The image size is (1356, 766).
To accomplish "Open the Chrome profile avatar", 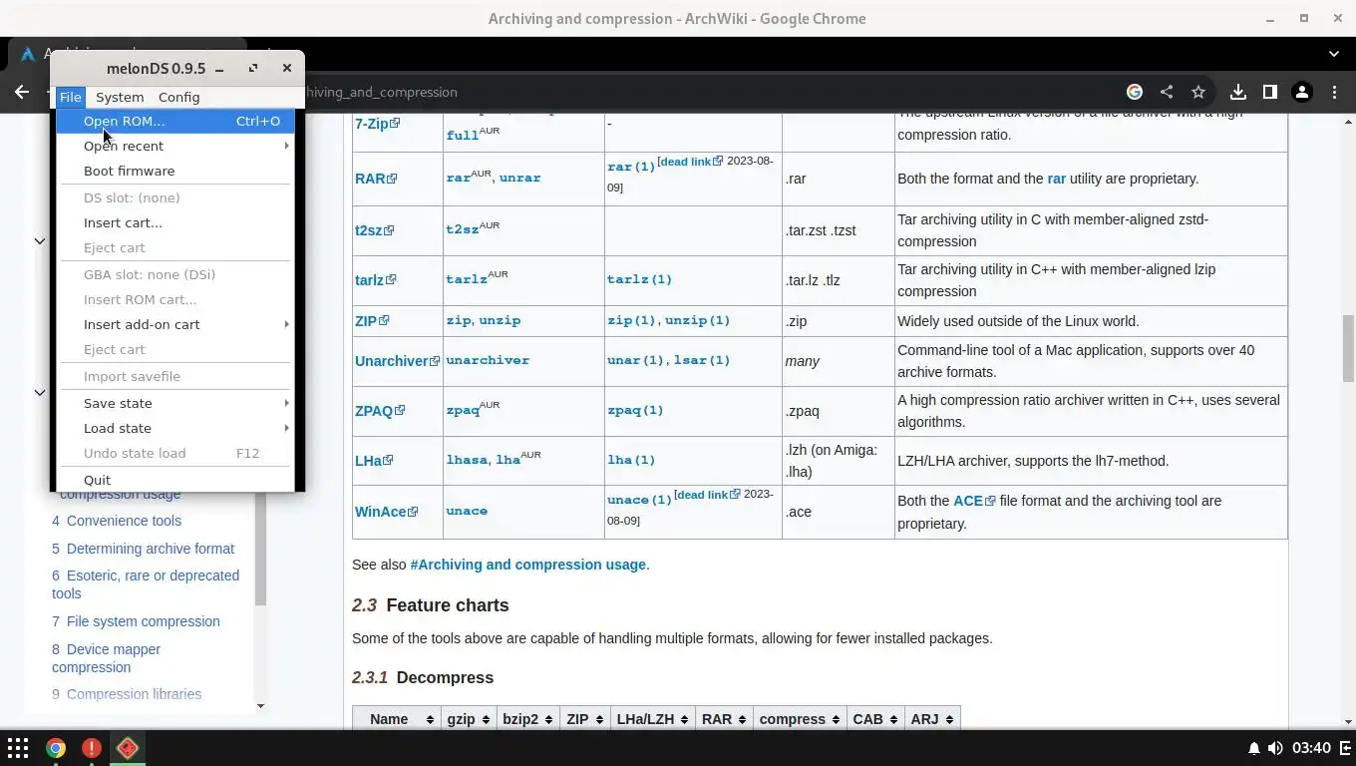I will (1302, 92).
